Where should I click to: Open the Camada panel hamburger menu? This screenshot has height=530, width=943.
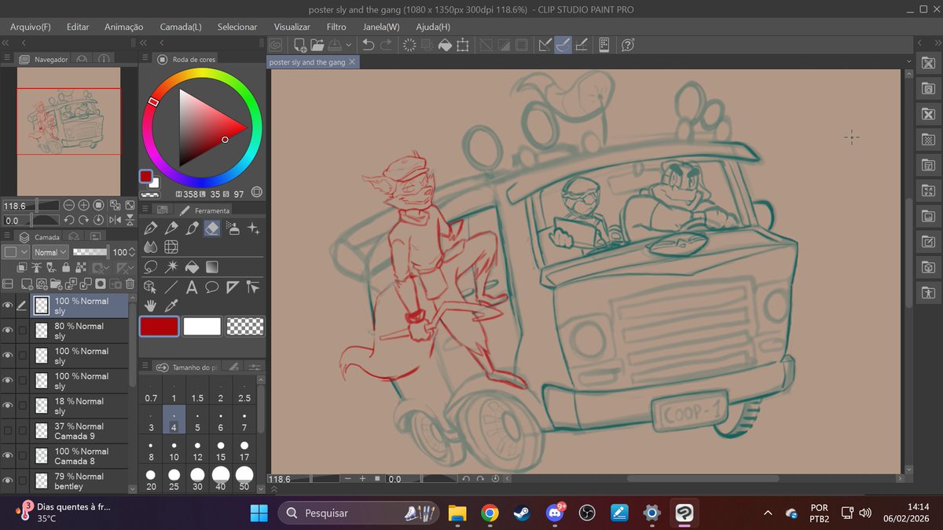click(x=7, y=236)
